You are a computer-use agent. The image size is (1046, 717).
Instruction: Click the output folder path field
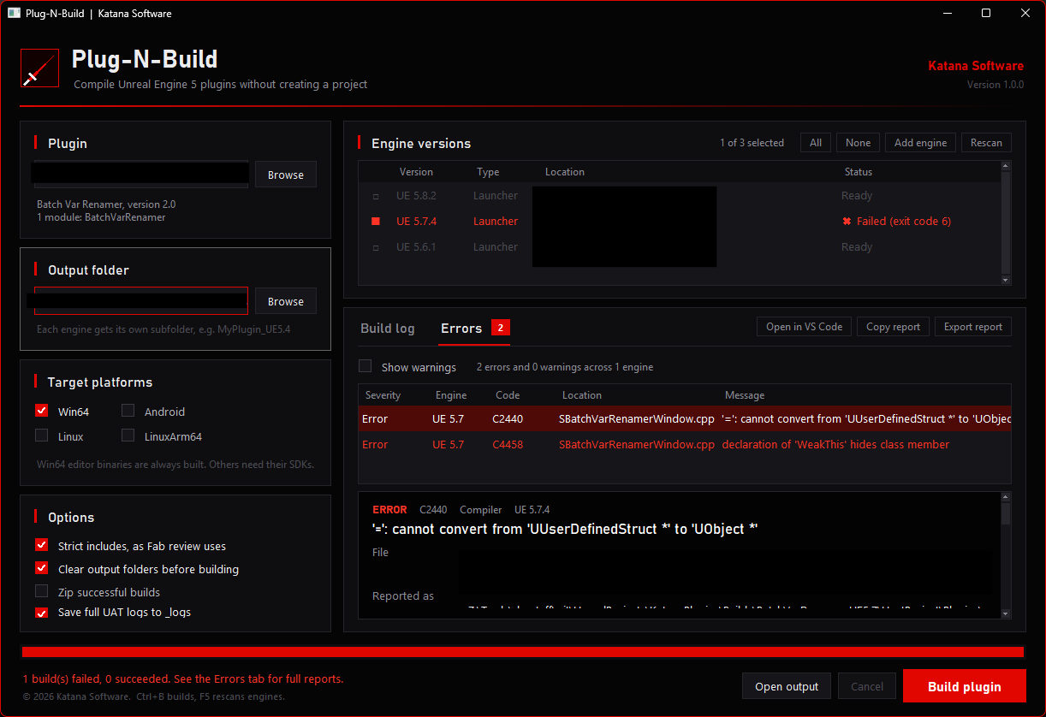click(141, 301)
